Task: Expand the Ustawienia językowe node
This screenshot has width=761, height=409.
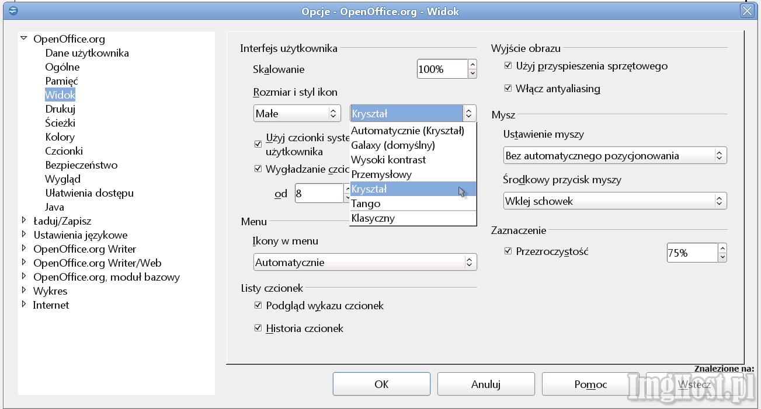Action: 24,235
